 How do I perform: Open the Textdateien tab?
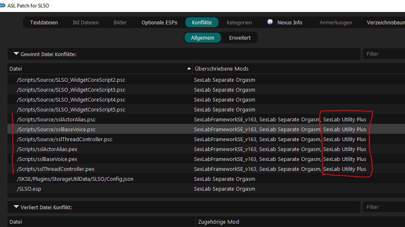pos(44,22)
